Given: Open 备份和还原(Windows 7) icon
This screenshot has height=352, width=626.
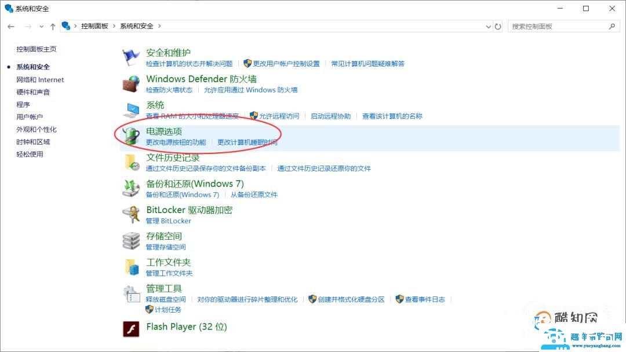Looking at the screenshot, I should point(131,187).
